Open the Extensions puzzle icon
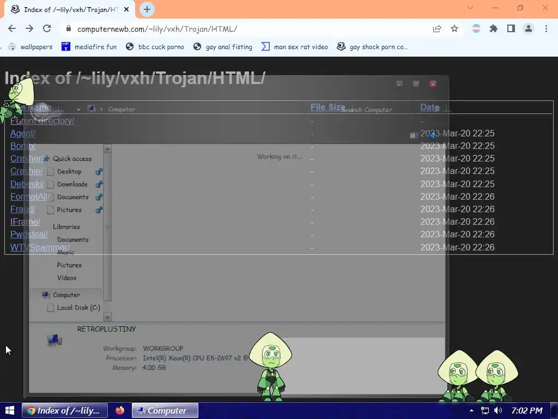Screen dimensions: 558x419 (x=494, y=29)
